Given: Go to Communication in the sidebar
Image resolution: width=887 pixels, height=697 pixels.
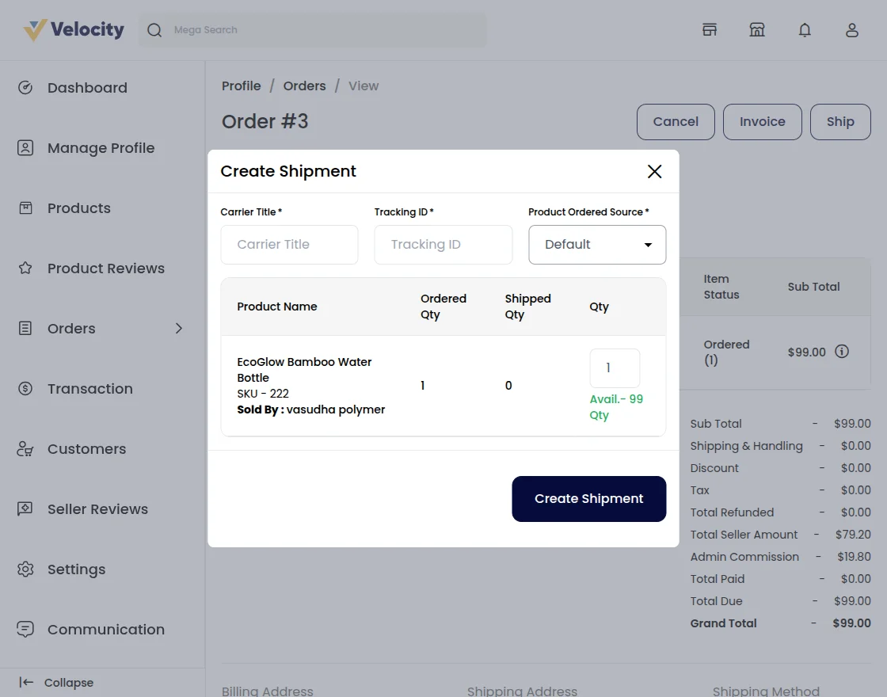Looking at the screenshot, I should (x=105, y=630).
